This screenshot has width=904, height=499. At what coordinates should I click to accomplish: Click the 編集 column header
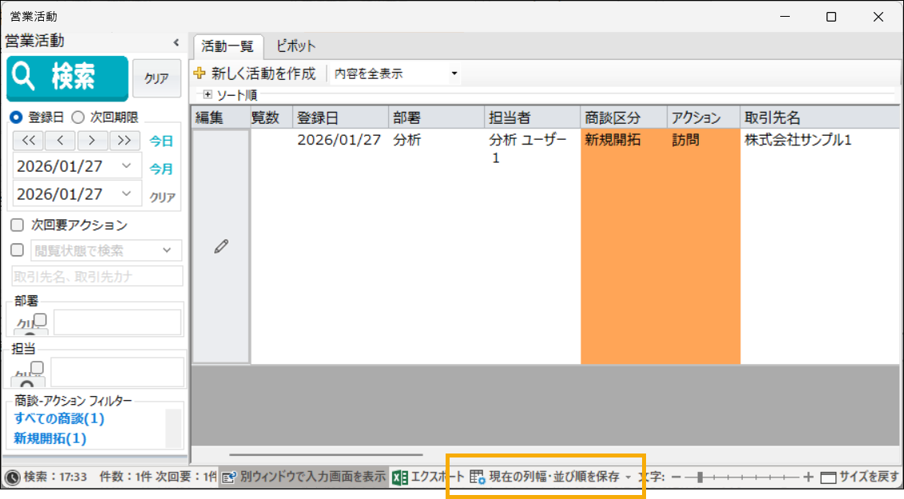coord(221,118)
